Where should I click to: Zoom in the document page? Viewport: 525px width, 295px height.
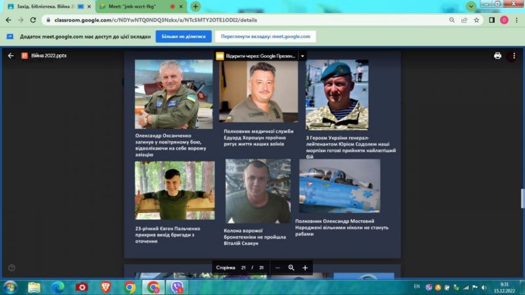tap(305, 267)
